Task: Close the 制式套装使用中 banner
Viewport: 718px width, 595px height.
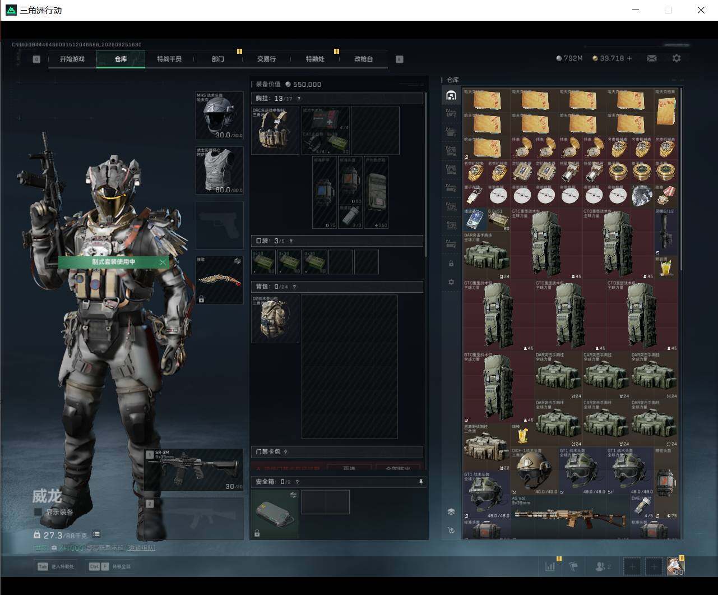Action: [163, 262]
